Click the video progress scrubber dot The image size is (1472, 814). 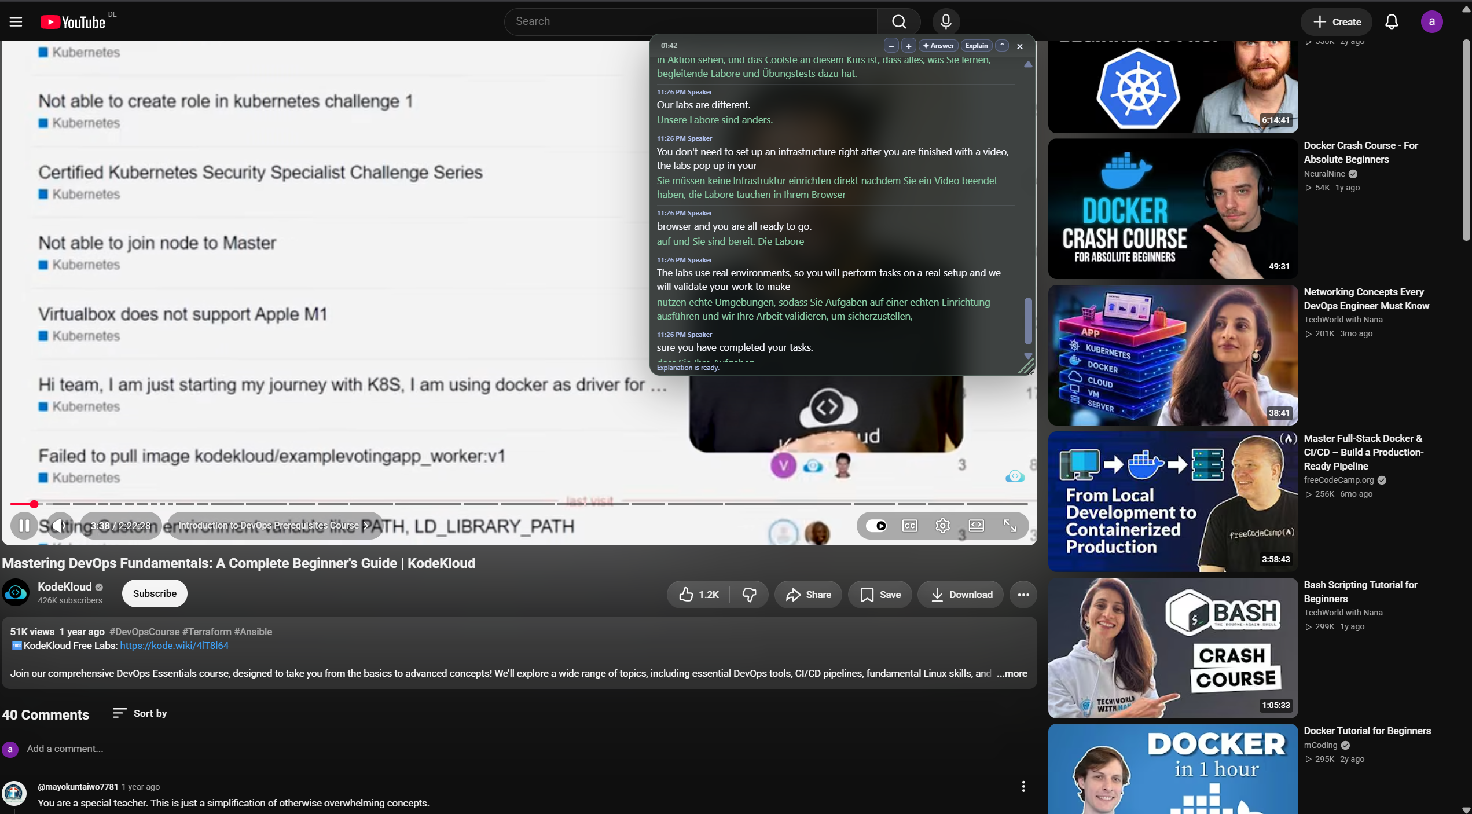click(x=34, y=504)
